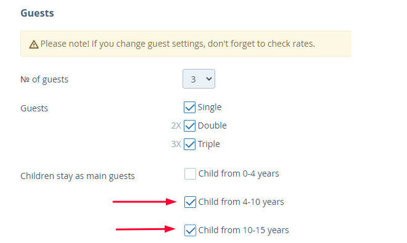407x243 pixels.
Task: Click the red arrow pointing at 4-10 years
Action: [144, 202]
